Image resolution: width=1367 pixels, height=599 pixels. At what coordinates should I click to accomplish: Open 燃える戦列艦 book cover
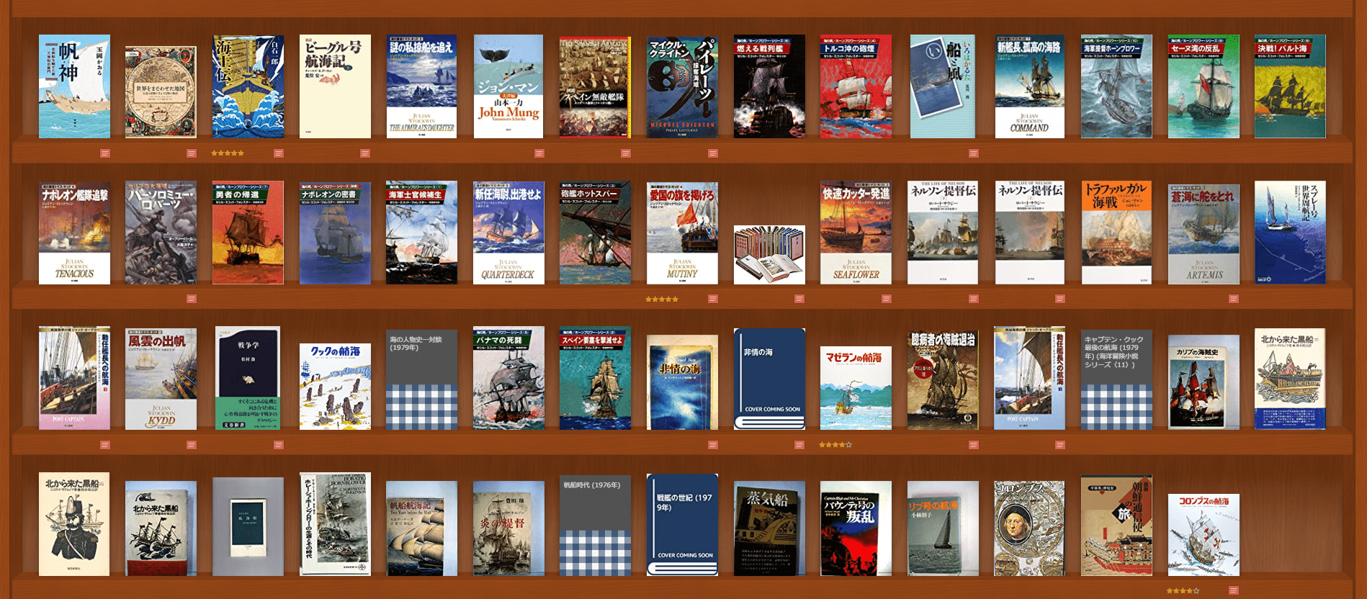[x=769, y=86]
